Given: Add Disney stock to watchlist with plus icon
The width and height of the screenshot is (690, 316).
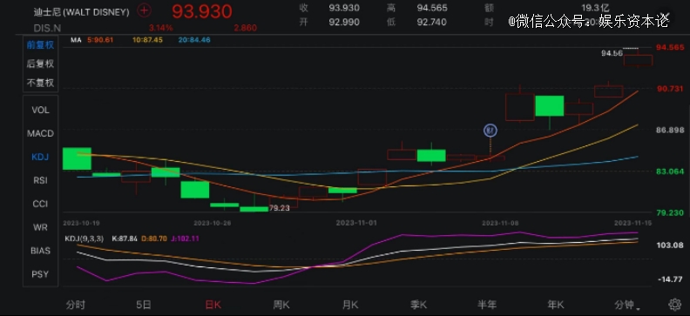Looking at the screenshot, I should [x=144, y=11].
